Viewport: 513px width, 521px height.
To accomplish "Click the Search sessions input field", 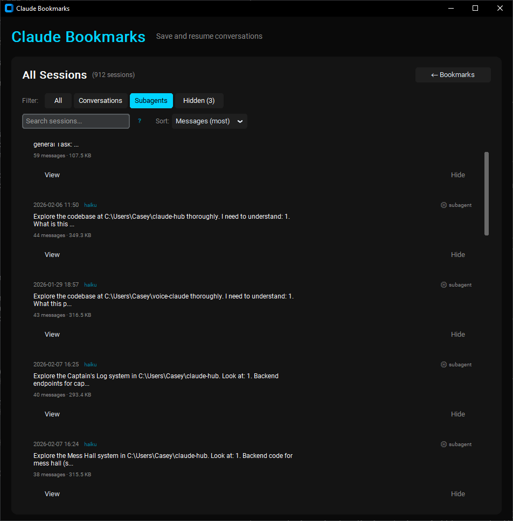I will click(76, 121).
